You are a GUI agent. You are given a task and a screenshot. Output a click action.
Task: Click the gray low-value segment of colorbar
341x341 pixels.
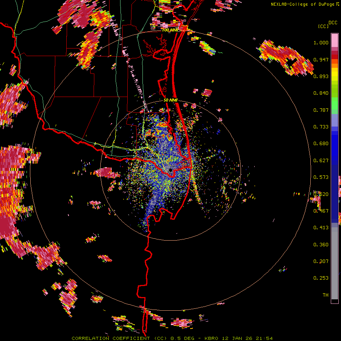coord(335,263)
